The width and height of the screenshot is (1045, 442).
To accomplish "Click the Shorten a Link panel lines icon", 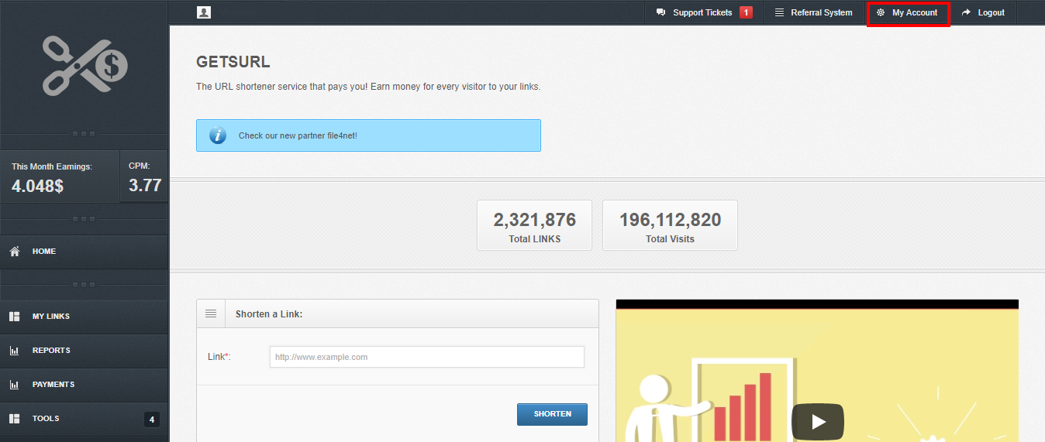I will (x=210, y=314).
